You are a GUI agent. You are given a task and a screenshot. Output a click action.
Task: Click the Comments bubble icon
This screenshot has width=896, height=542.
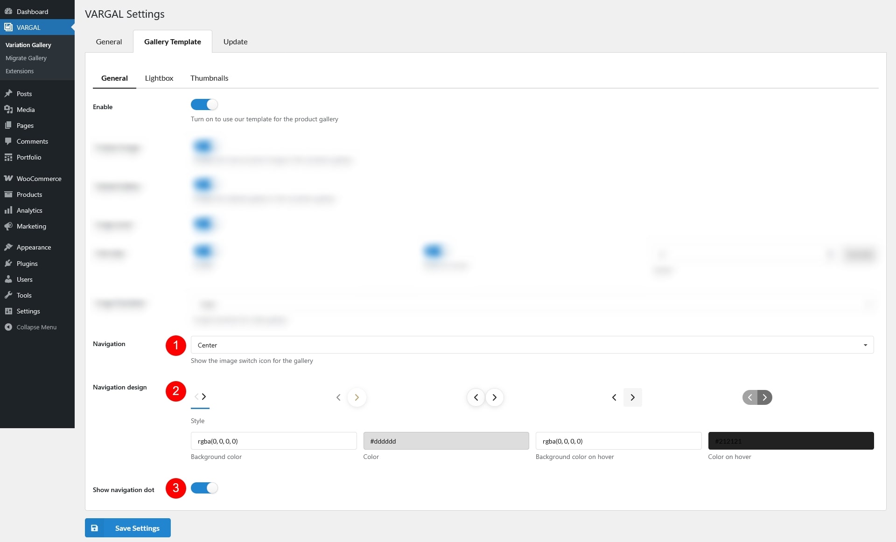click(x=8, y=141)
